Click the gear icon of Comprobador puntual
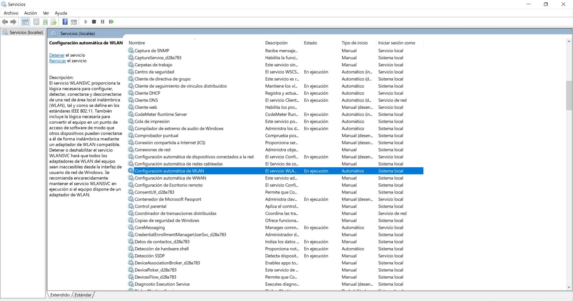The height and width of the screenshot is (301, 573). 131,135
